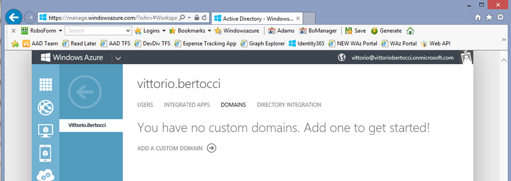
Task: Open the Bookmarks dropdown in RoboForm toolbar
Action: click(x=190, y=31)
